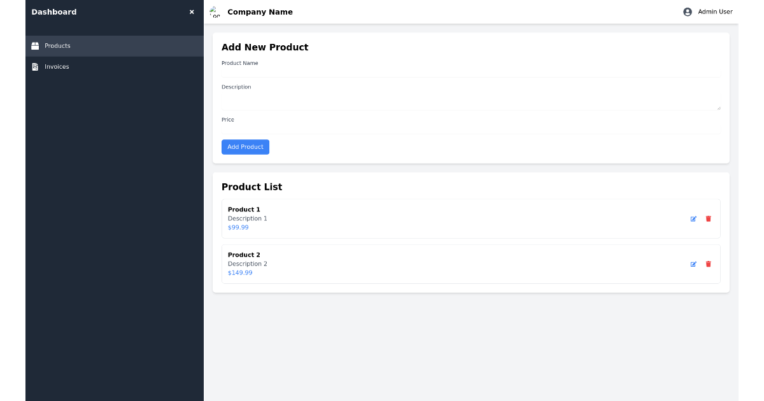Screen dimensions: 764x401
Task: Click the Price input field
Action: [x=471, y=129]
